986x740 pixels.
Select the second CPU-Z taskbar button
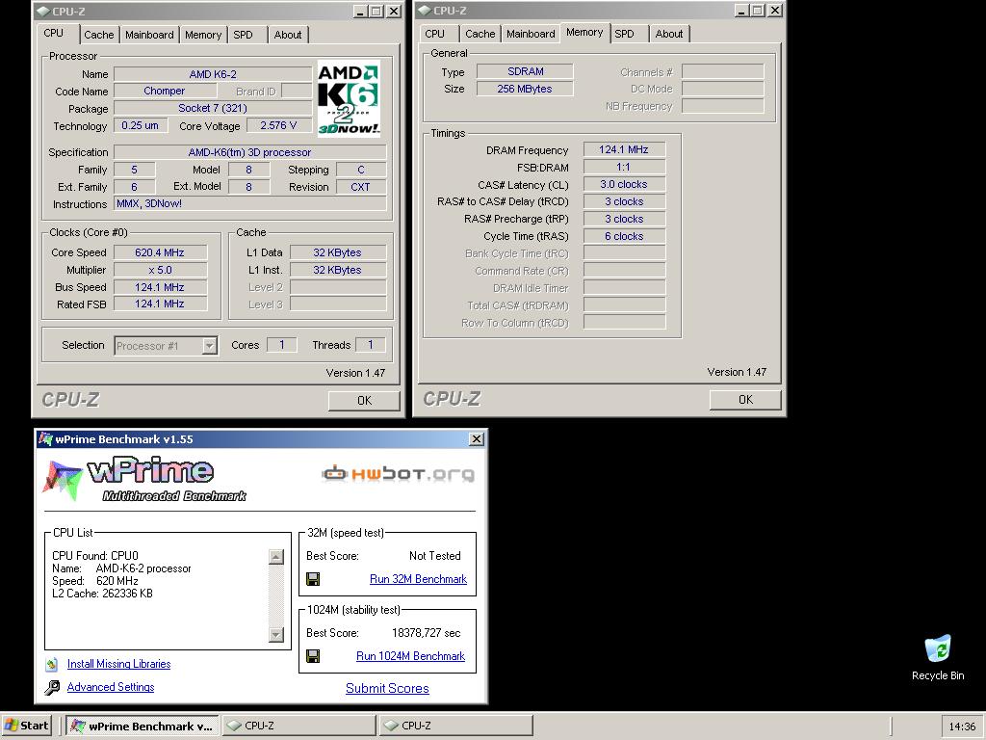(x=455, y=726)
